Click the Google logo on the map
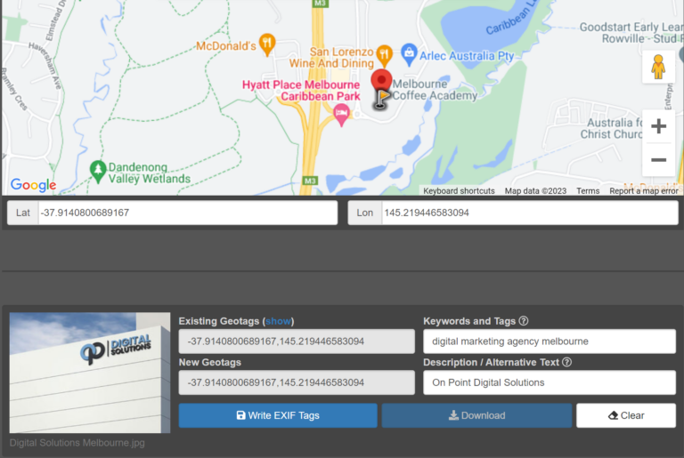The height and width of the screenshot is (458, 684). coord(34,185)
